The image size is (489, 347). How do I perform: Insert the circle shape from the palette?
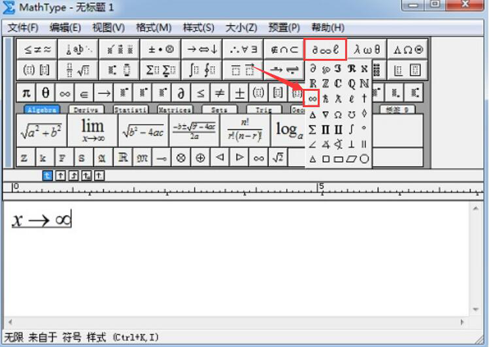pyautogui.click(x=364, y=159)
